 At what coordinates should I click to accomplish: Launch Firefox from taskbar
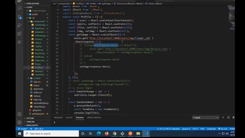click(x=106, y=134)
